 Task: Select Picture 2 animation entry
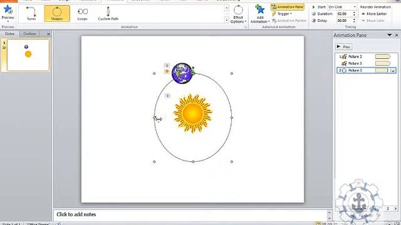366,57
